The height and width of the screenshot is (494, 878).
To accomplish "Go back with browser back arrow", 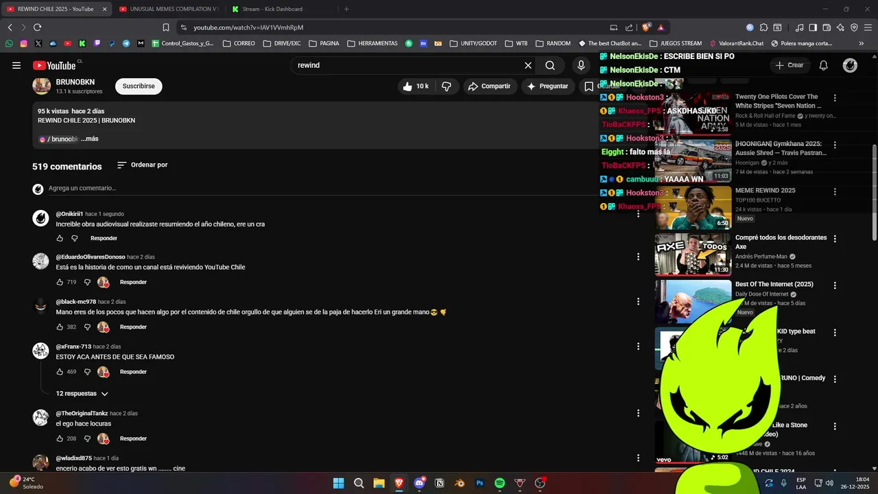I will click(10, 27).
